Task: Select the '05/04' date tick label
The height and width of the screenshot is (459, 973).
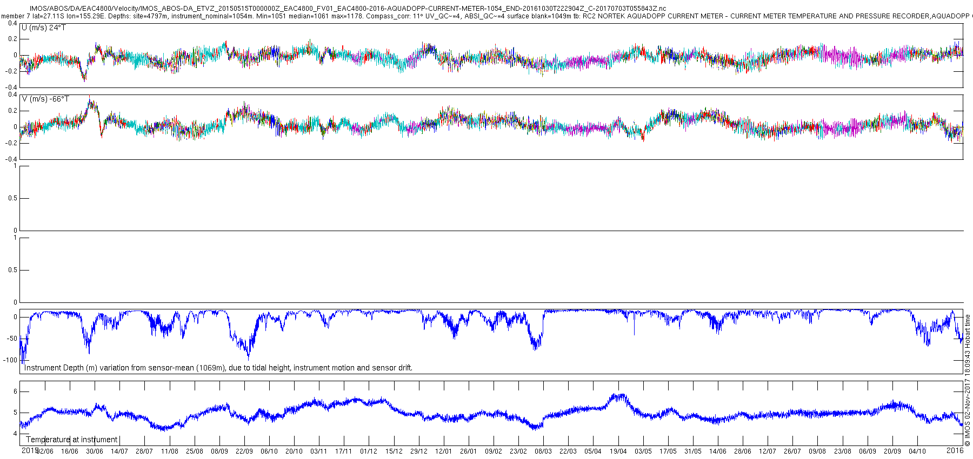Action: point(593,451)
